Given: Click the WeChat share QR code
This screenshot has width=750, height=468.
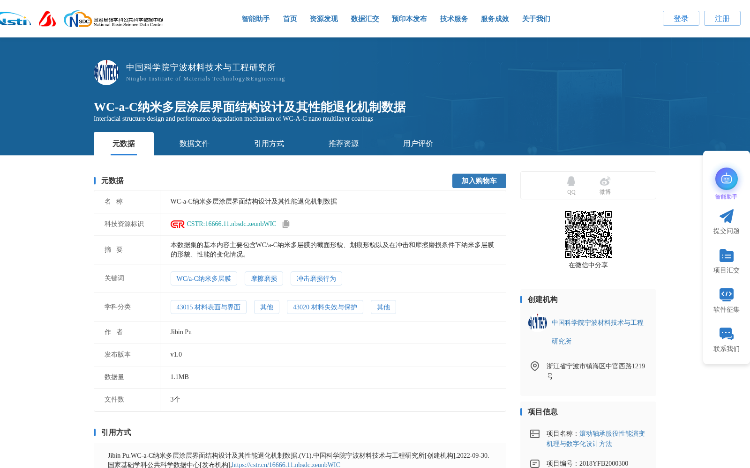Looking at the screenshot, I should pyautogui.click(x=588, y=234).
